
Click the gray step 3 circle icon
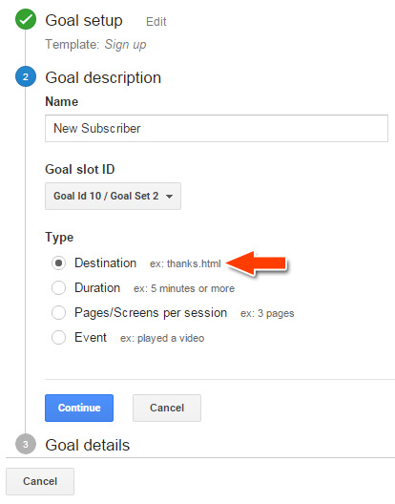point(26,444)
